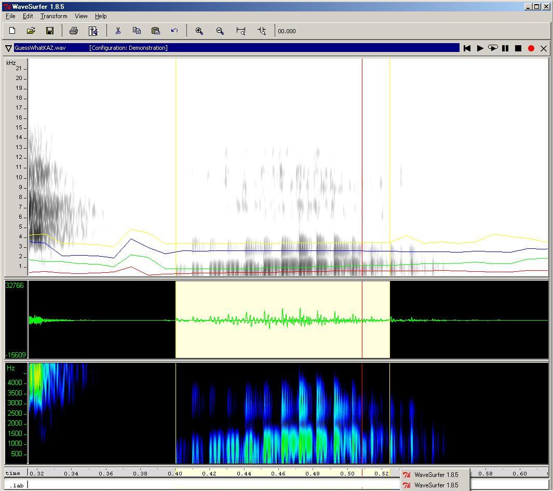This screenshot has height=491, width=553.
Task: Start recording with the red button
Action: (x=531, y=48)
